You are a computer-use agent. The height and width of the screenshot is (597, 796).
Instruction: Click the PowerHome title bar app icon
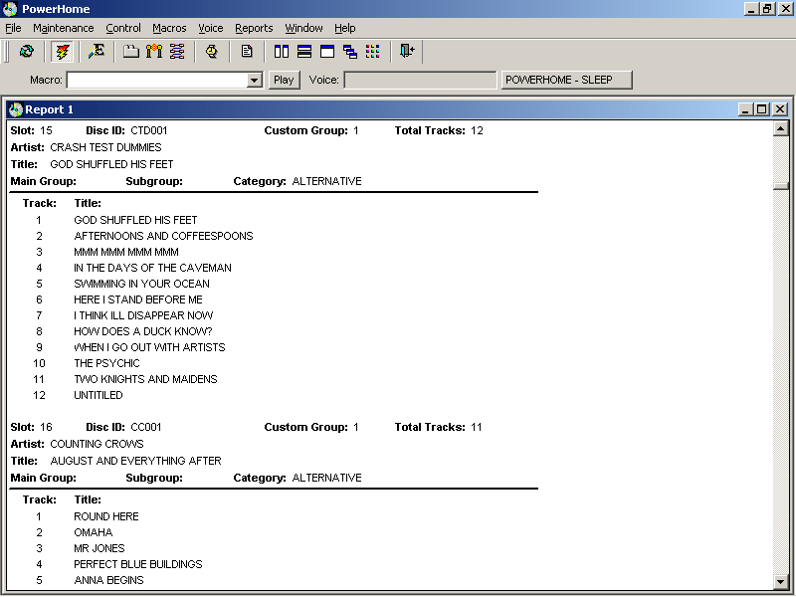(10, 9)
